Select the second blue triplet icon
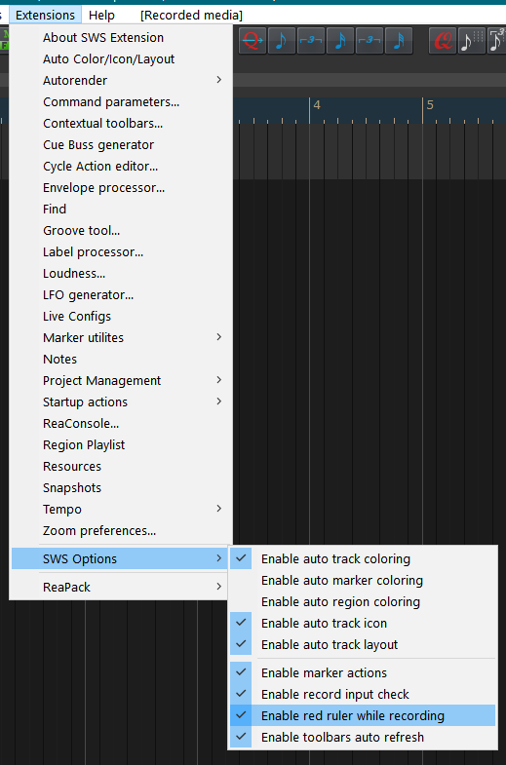506x765 pixels. [370, 41]
